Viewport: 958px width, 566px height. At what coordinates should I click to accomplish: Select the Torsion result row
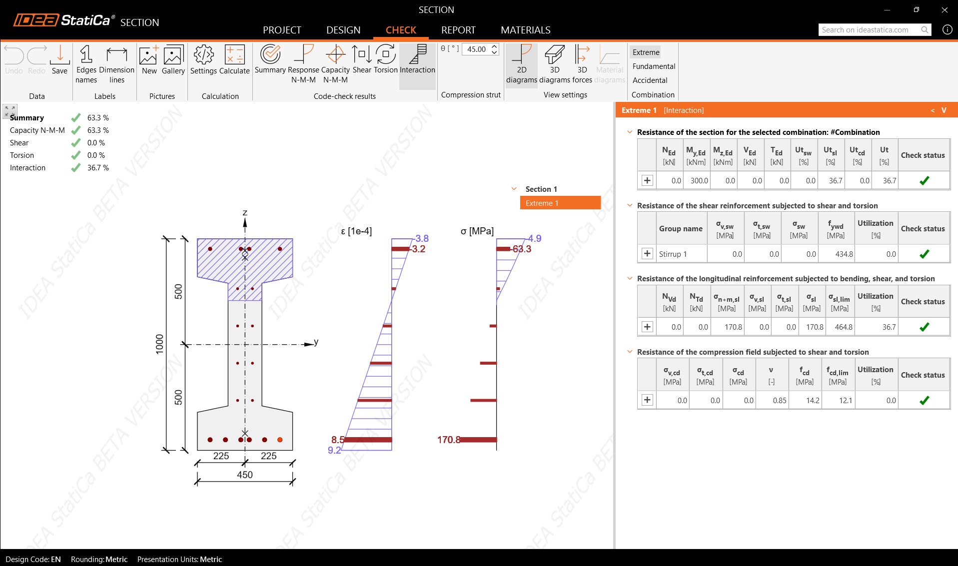click(x=59, y=155)
